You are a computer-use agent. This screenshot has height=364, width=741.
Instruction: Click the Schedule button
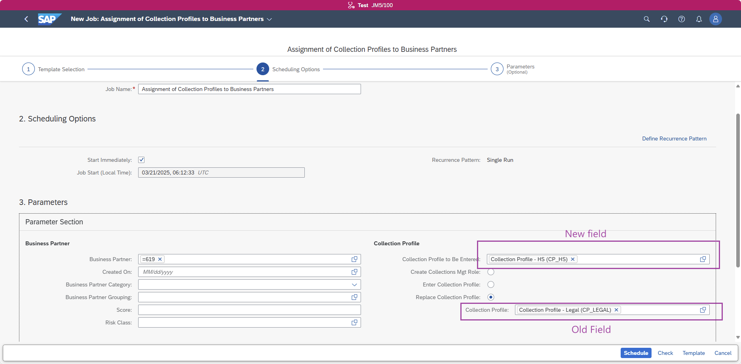[x=636, y=353]
